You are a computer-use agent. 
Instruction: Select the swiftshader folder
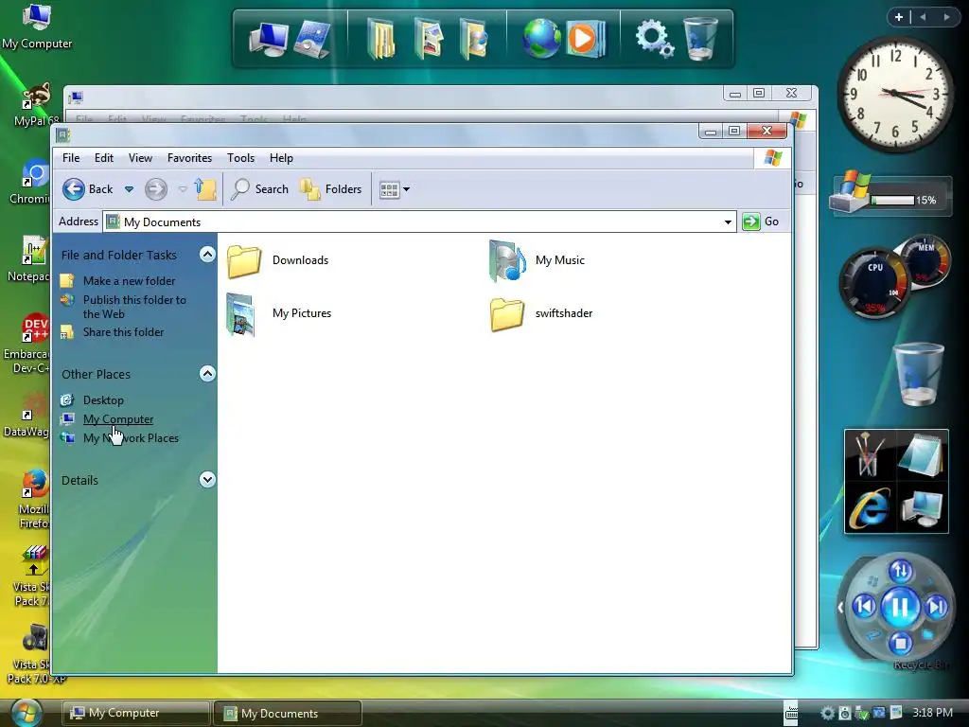point(541,313)
